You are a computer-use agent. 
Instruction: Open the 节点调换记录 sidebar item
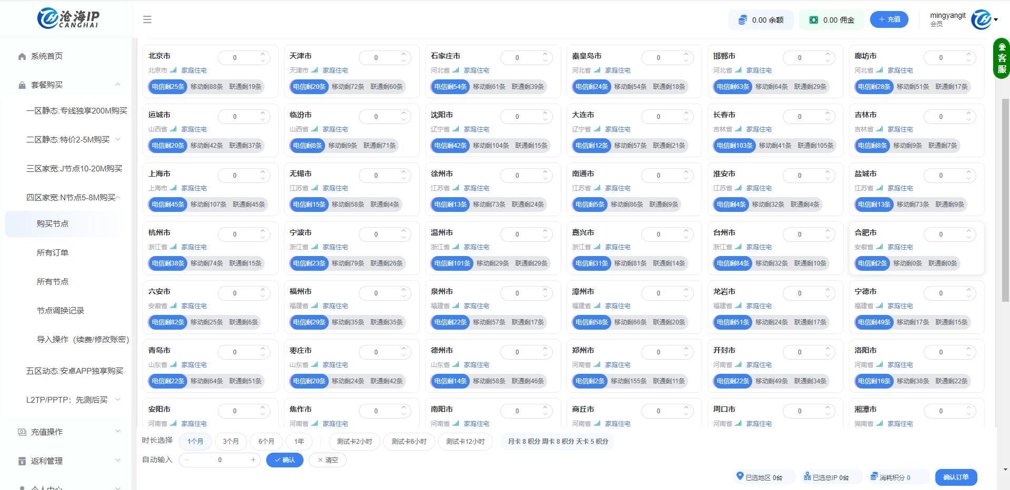point(61,310)
